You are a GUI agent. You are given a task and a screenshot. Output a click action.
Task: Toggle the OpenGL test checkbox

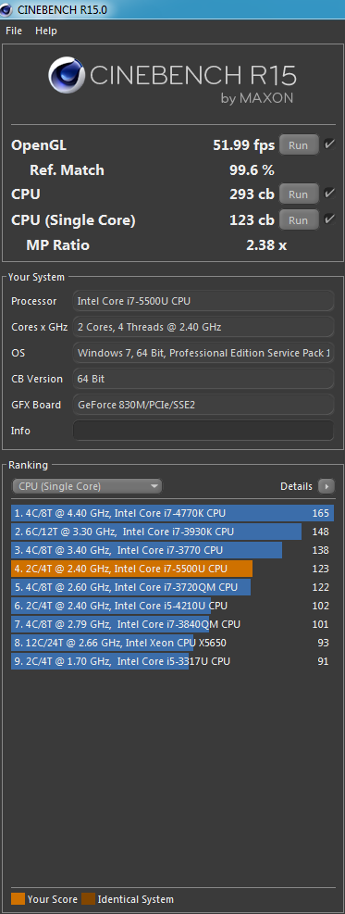(329, 144)
